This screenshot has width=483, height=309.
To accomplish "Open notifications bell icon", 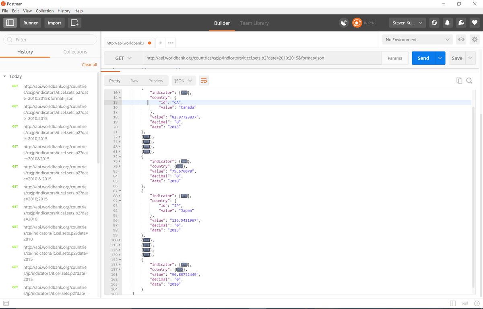I will coord(447,23).
